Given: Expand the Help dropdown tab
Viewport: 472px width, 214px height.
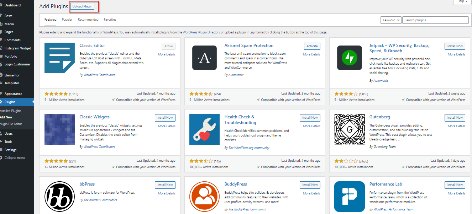Looking at the screenshot, I should pyautogui.click(x=462, y=2).
